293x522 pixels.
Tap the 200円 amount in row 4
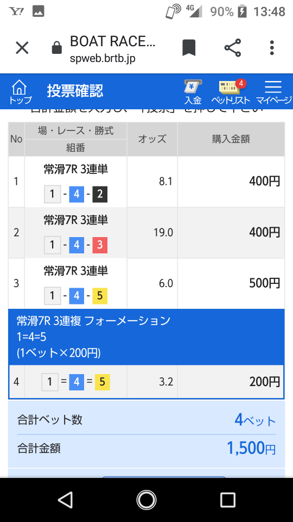coord(265,382)
